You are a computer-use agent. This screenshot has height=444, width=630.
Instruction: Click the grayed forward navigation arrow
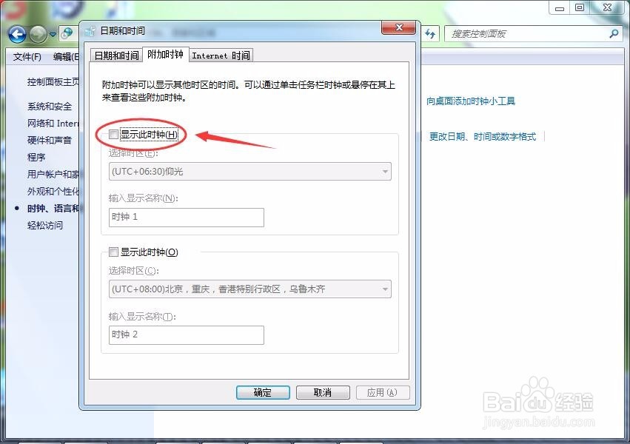click(37, 34)
